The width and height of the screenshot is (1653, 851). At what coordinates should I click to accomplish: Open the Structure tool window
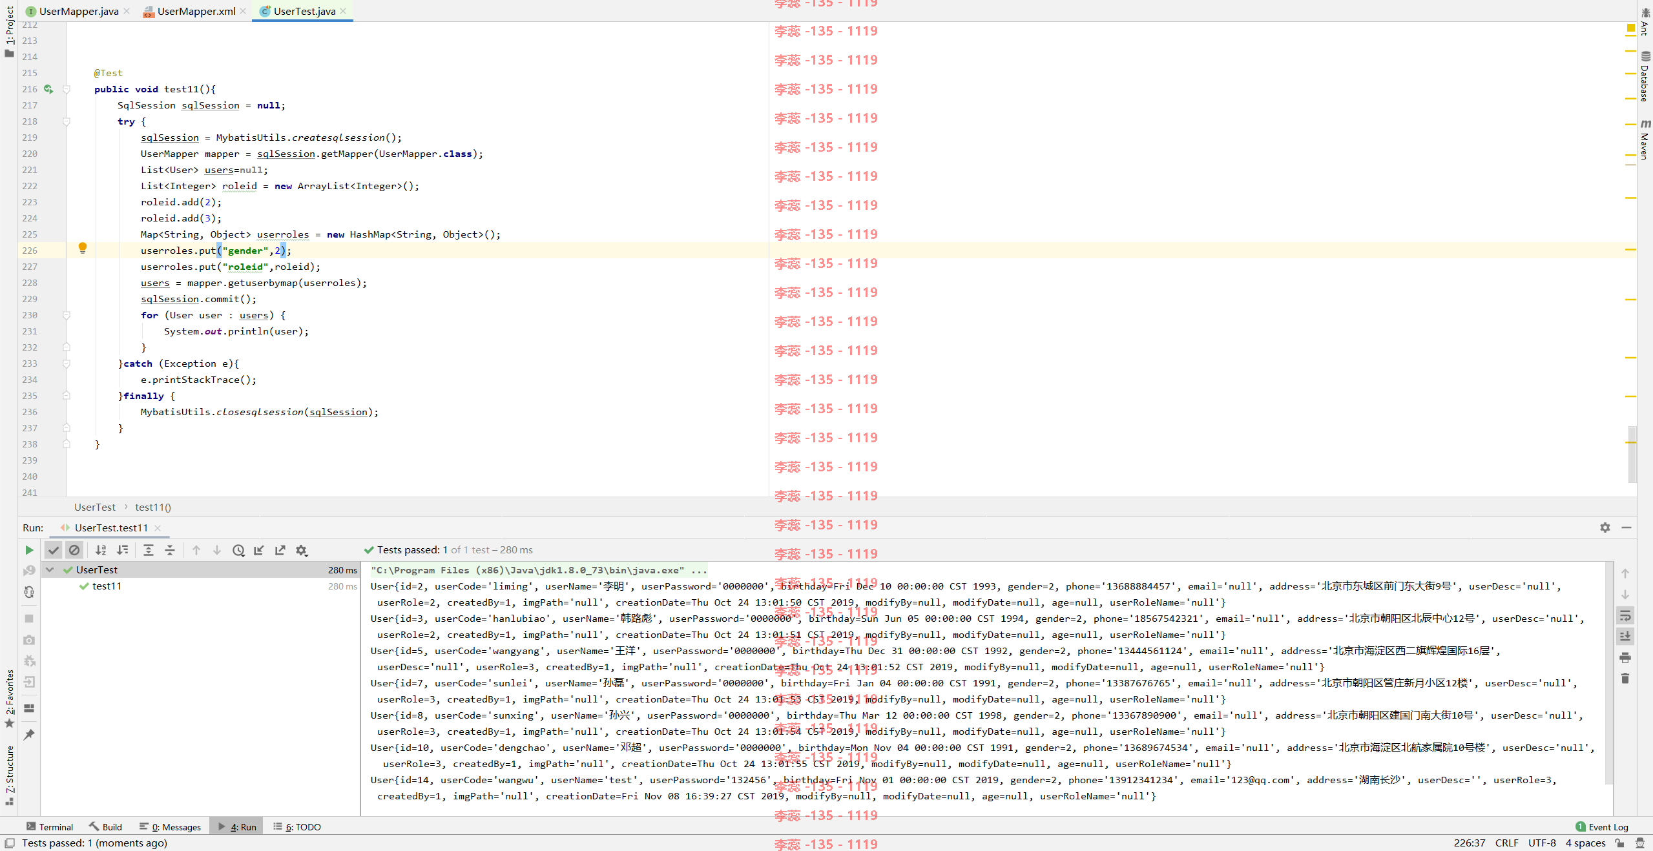coord(9,775)
